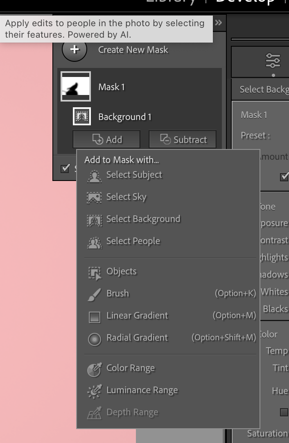Toggle the Amount checkbox in right panel
This screenshot has height=443, width=289.
pyautogui.click(x=284, y=177)
